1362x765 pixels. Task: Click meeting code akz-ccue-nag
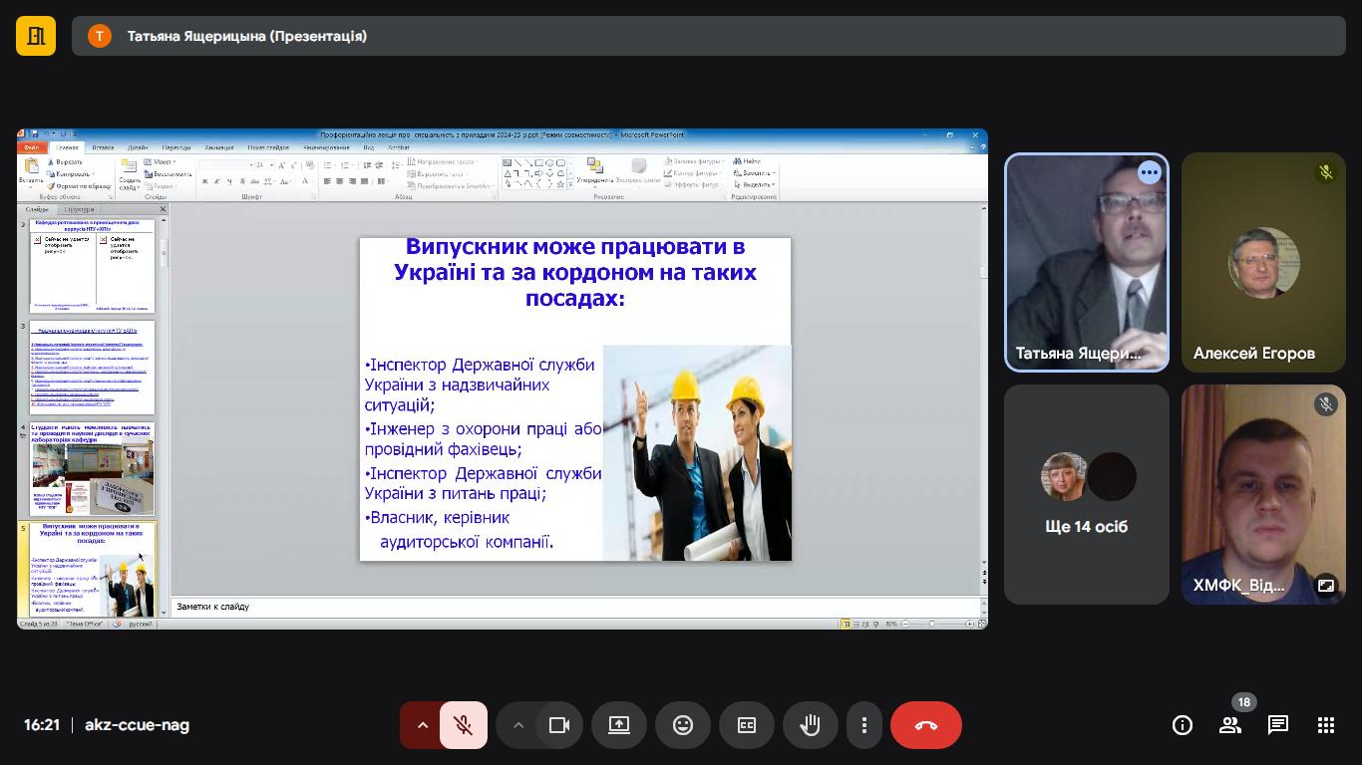(x=138, y=725)
